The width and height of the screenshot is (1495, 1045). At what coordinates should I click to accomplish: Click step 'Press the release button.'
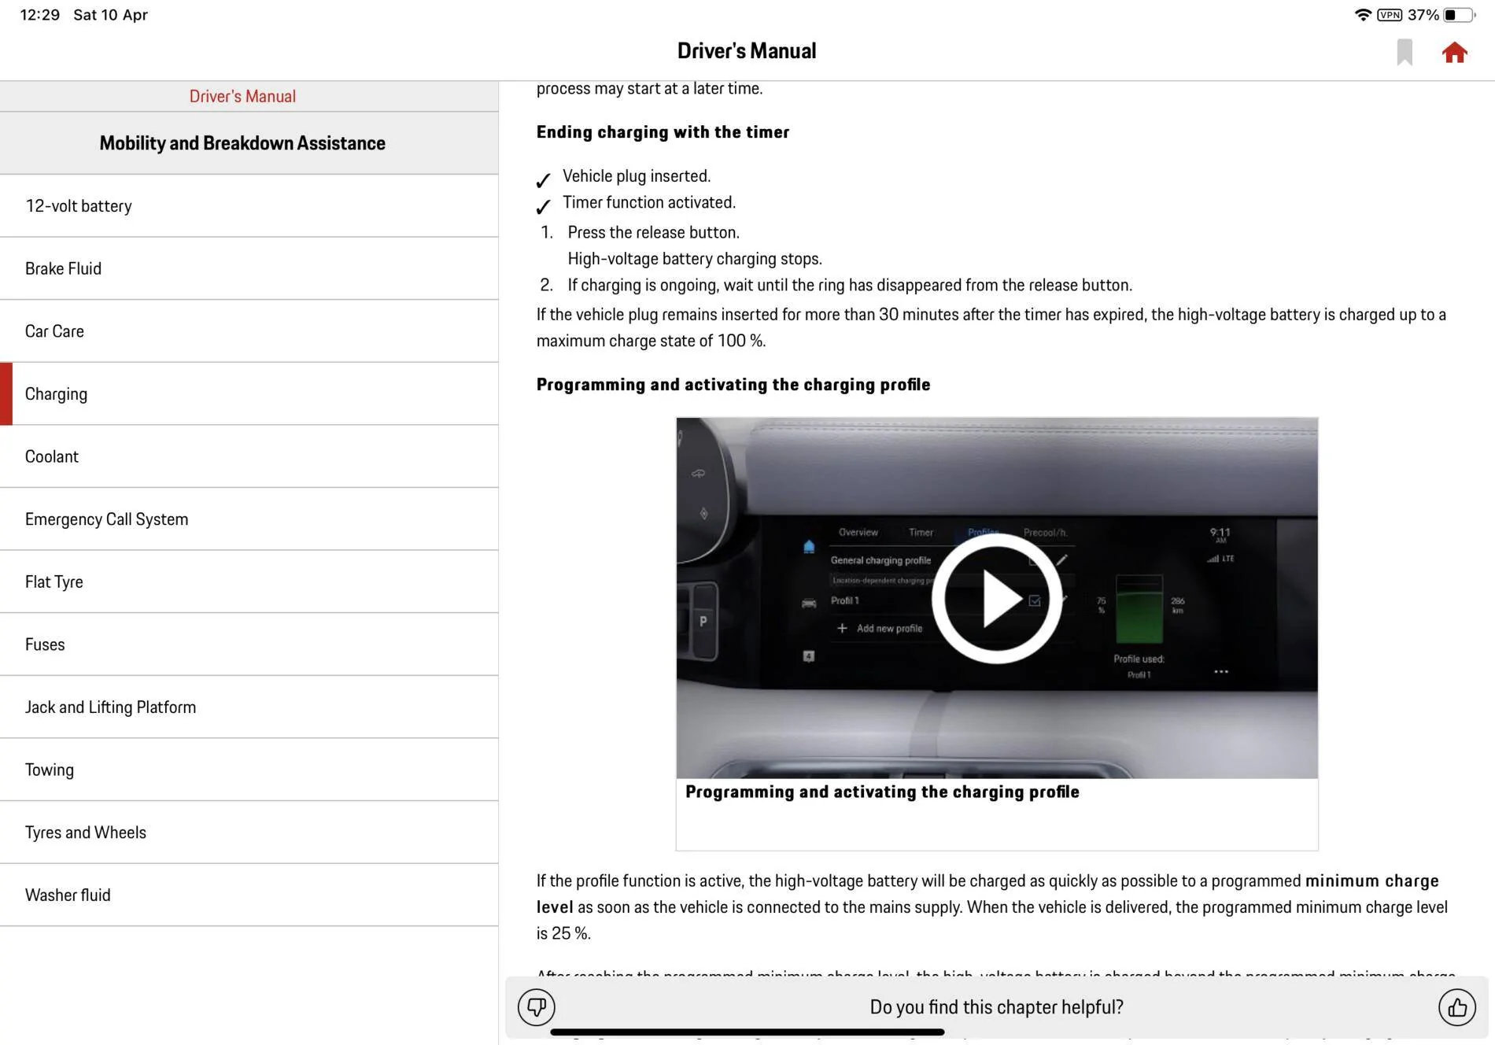(x=653, y=233)
